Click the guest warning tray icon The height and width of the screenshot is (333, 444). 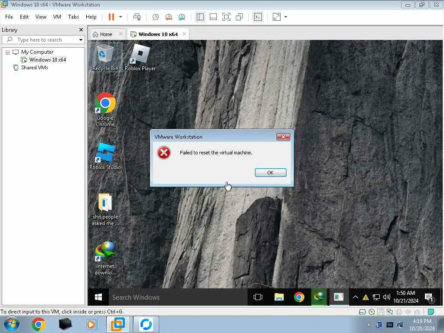click(366, 297)
